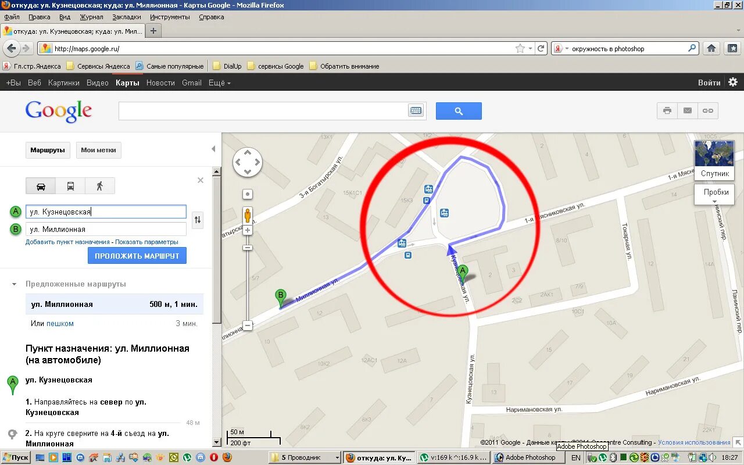Swap start and end points
Image resolution: width=744 pixels, height=465 pixels.
pos(198,220)
